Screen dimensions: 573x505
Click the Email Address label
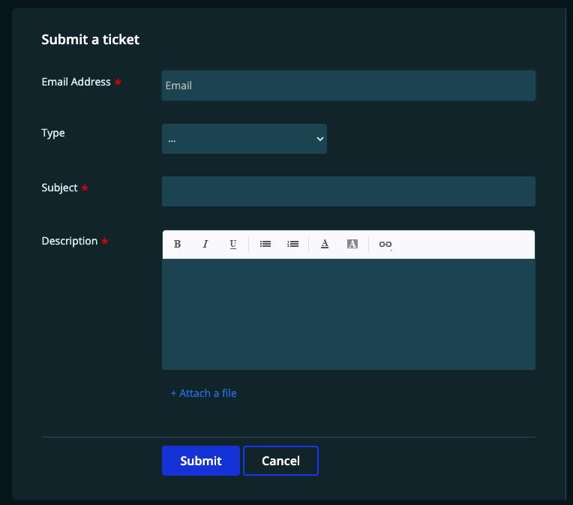tap(76, 82)
